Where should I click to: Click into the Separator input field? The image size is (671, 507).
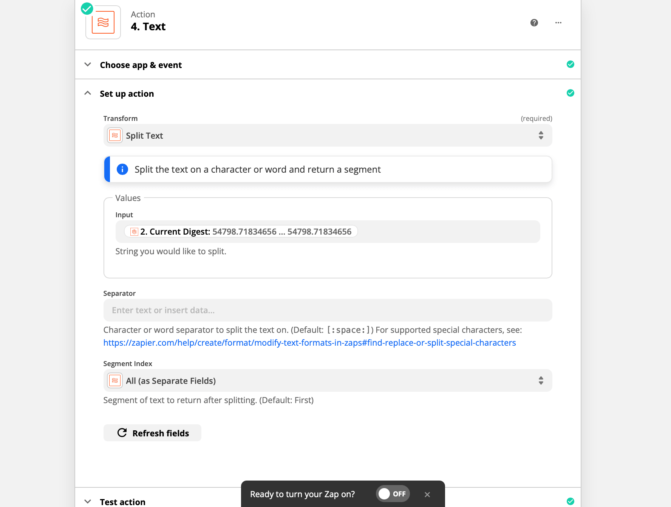pos(327,310)
